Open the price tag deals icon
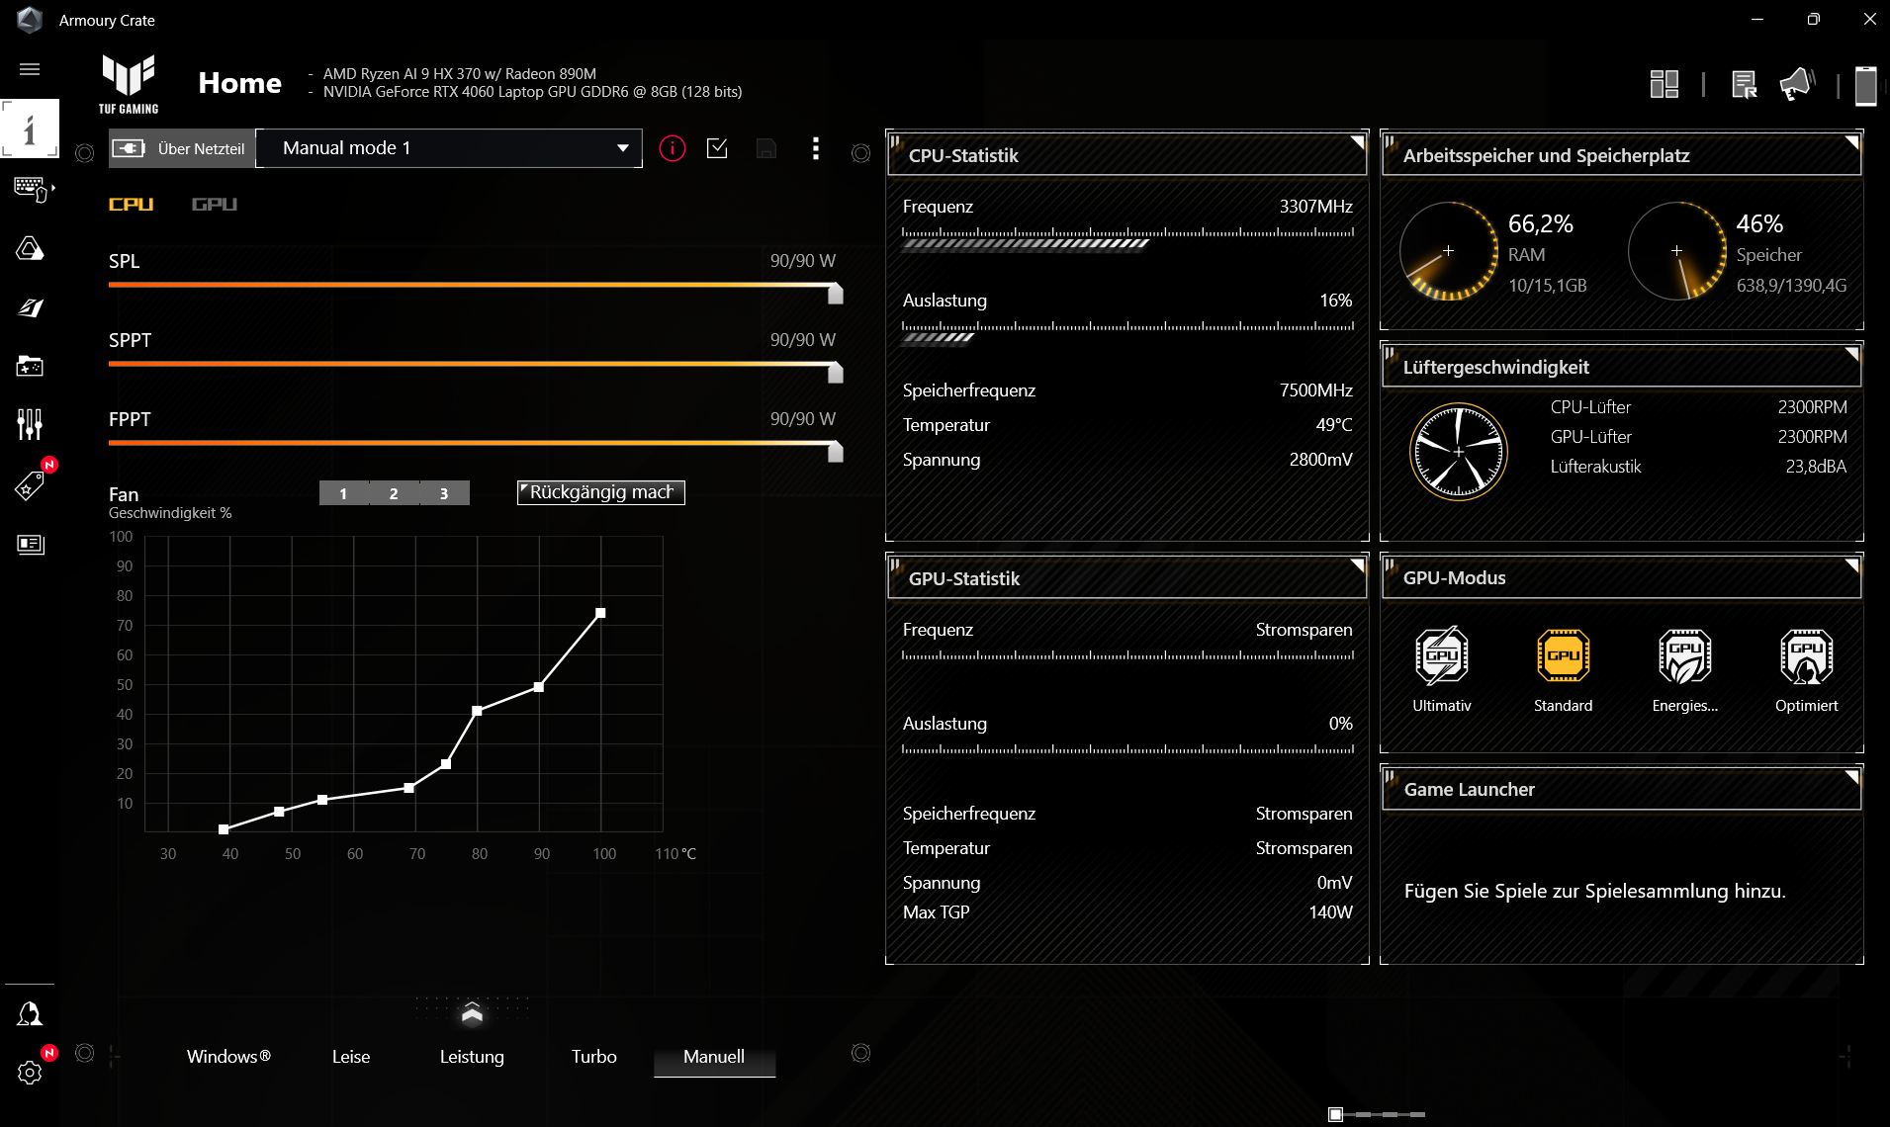 point(30,485)
